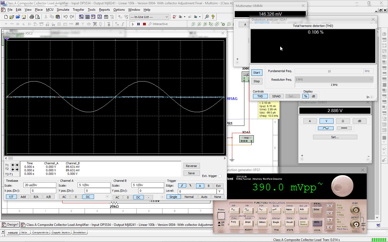This screenshot has width=388, height=242.
Task: Display distortion in dB
Action: click(x=313, y=96)
